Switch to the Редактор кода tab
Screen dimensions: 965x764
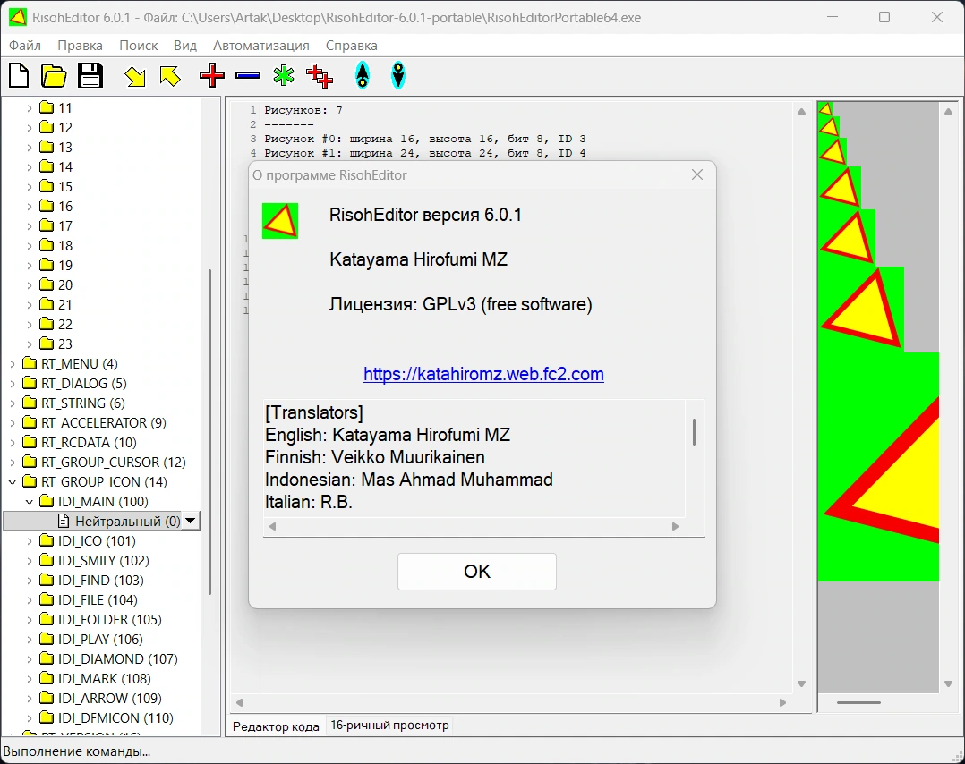click(276, 726)
